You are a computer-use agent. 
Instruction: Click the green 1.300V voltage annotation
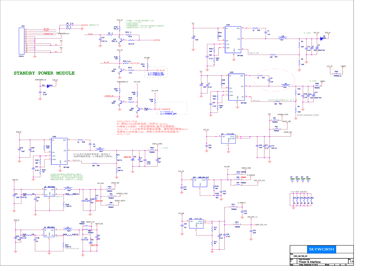pos(164,148)
